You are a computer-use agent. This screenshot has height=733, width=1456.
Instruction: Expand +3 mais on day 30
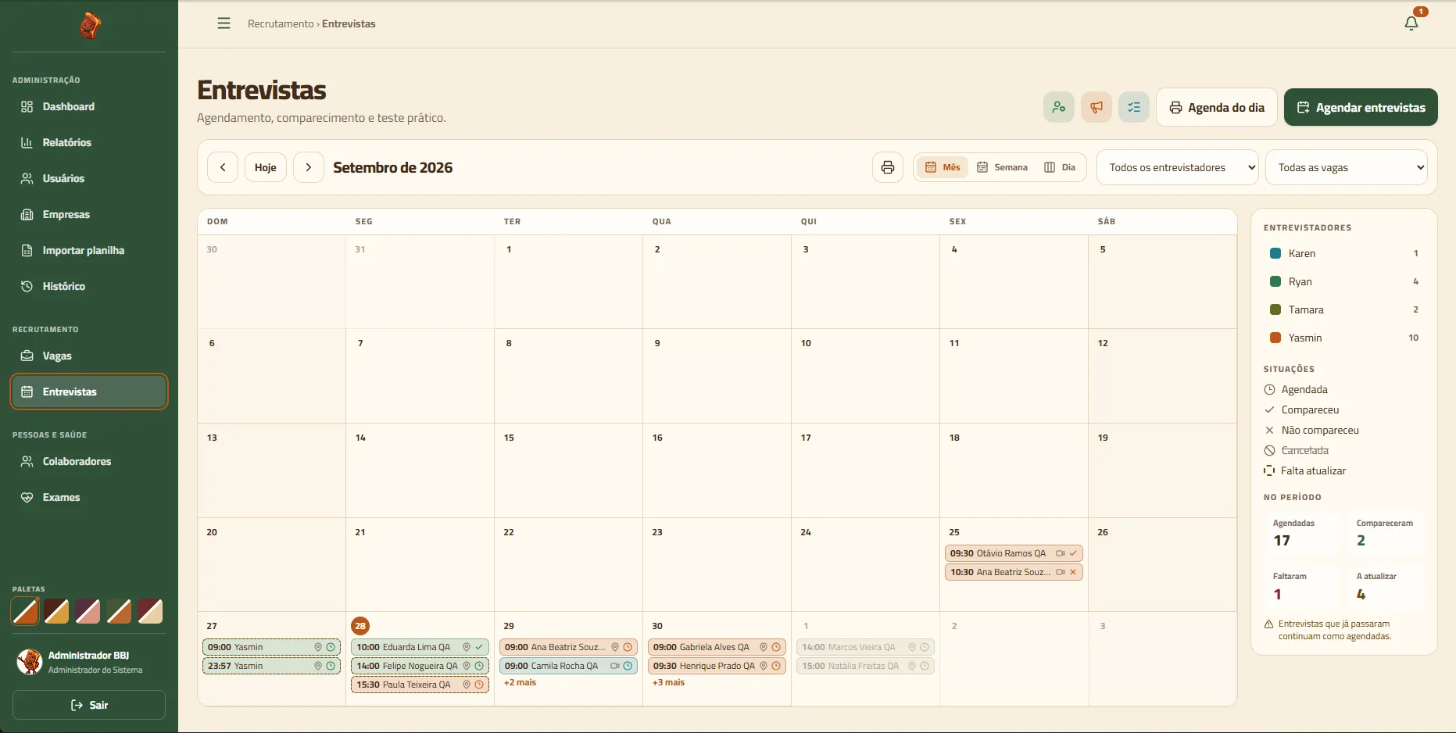pos(668,682)
